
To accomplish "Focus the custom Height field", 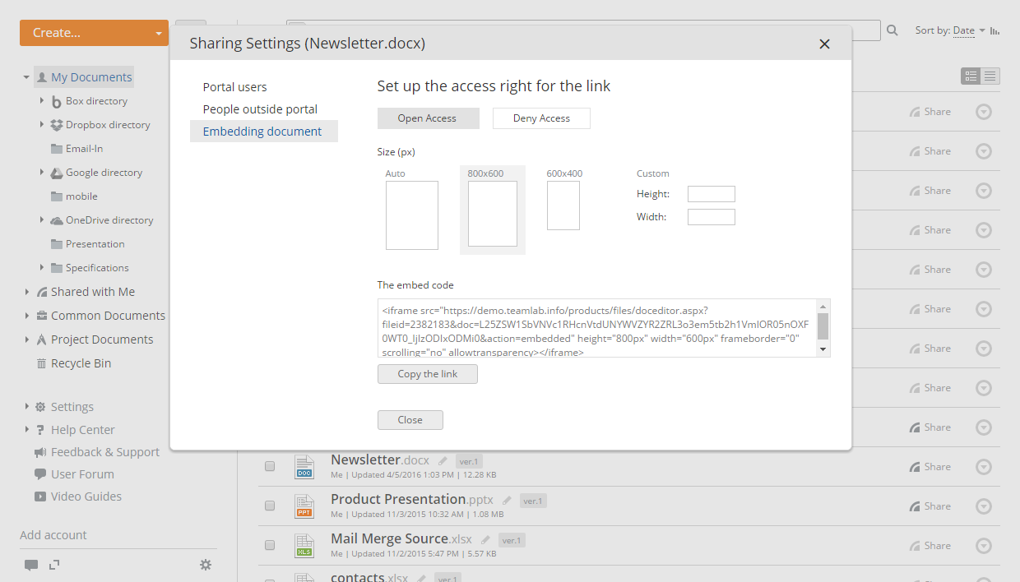I will pyautogui.click(x=711, y=194).
